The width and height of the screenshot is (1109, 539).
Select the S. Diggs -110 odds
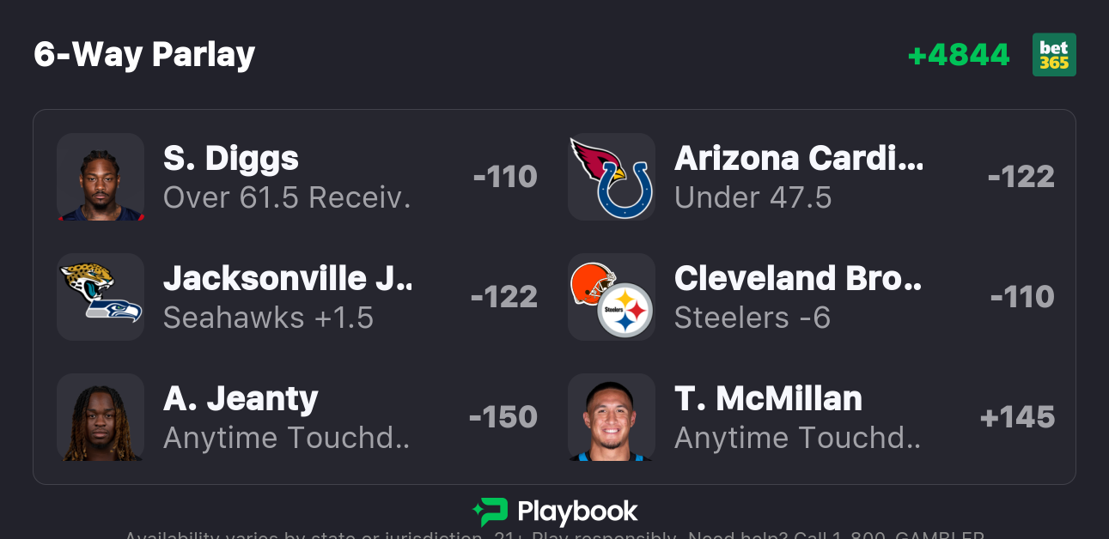[505, 177]
